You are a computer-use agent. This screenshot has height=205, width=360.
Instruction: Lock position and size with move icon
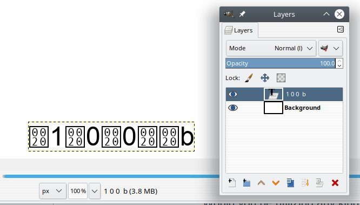pyautogui.click(x=265, y=78)
